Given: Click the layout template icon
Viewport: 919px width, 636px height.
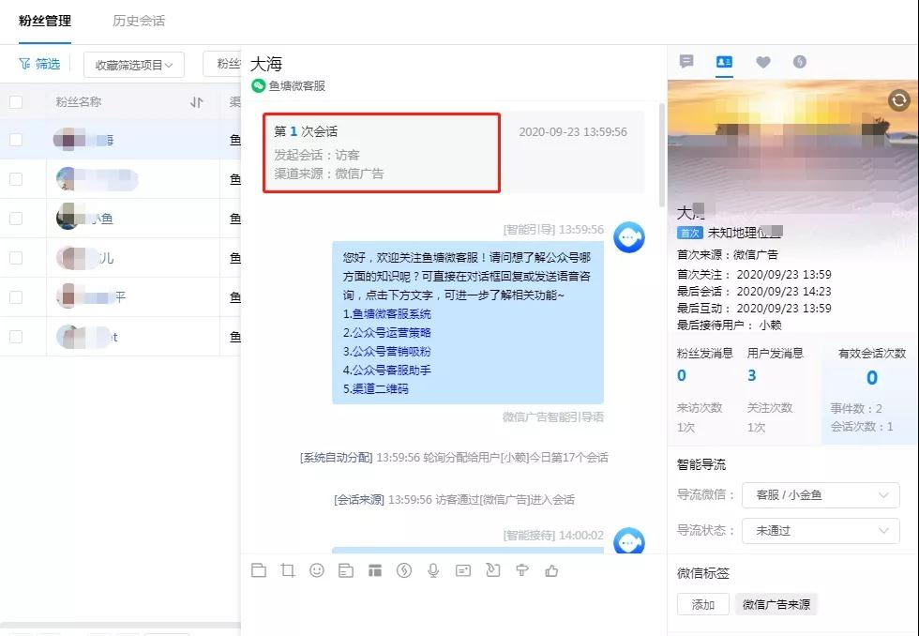Looking at the screenshot, I should pos(375,570).
